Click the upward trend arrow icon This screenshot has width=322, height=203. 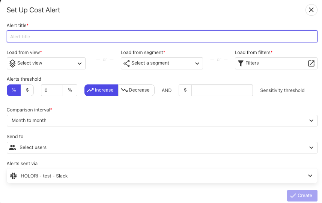(90, 90)
